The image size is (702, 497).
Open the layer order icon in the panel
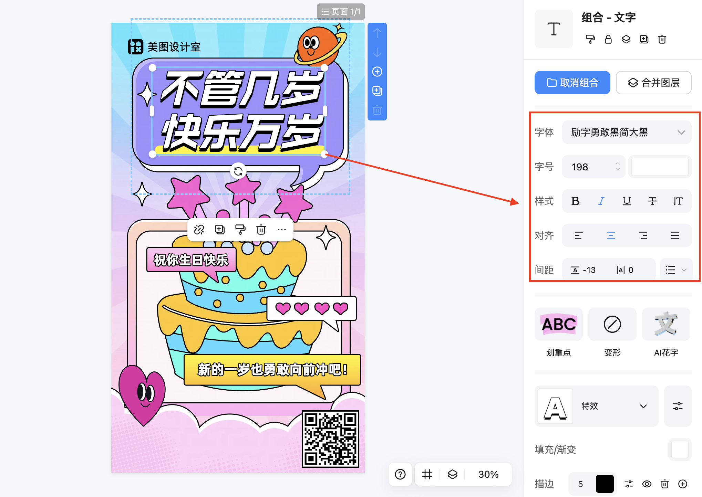[626, 39]
